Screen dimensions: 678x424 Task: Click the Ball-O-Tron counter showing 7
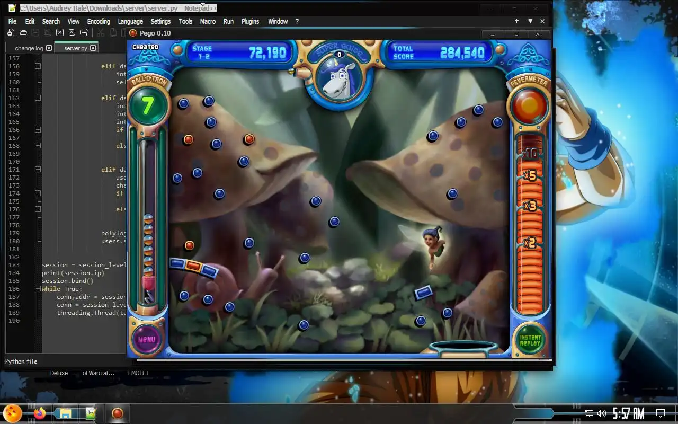pyautogui.click(x=147, y=106)
